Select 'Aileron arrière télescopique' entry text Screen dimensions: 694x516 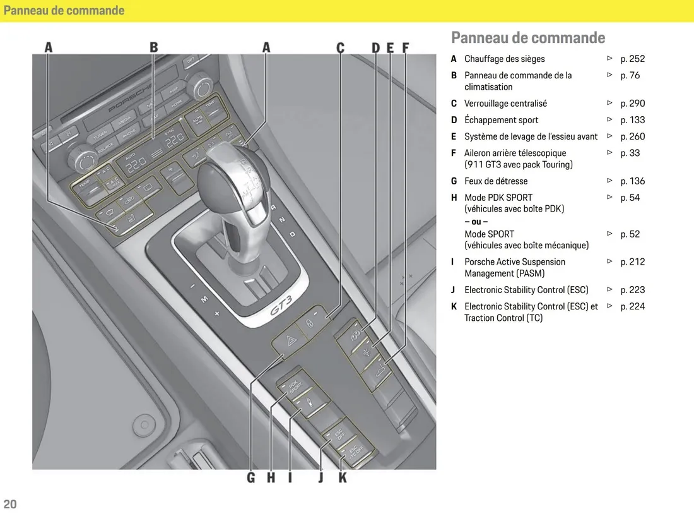tap(515, 153)
